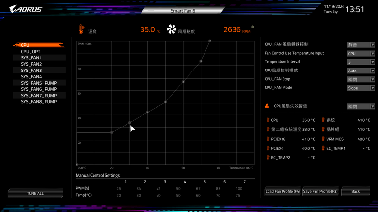378x212 pixels.
Task: Select SYS_FAN7_PUMP in the fan list
Action: tap(39, 95)
